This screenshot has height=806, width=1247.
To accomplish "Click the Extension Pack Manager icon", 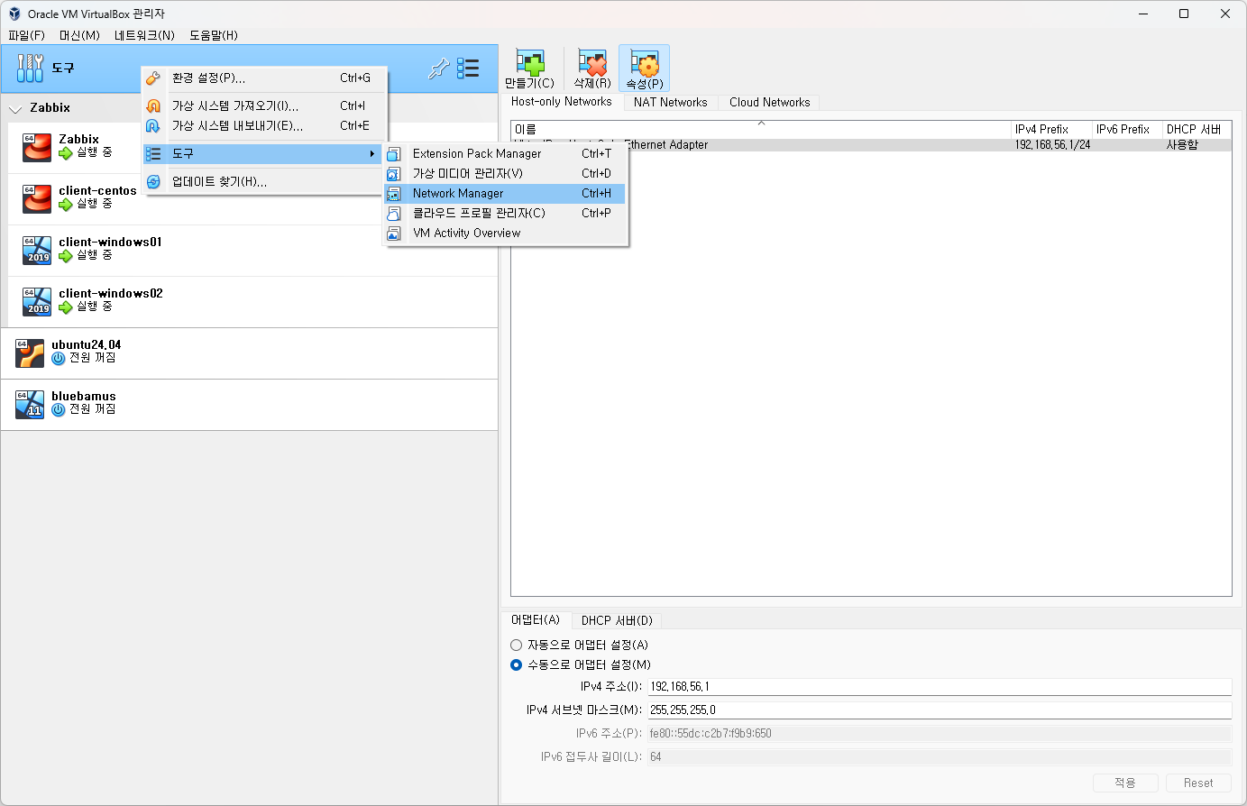I will (394, 154).
